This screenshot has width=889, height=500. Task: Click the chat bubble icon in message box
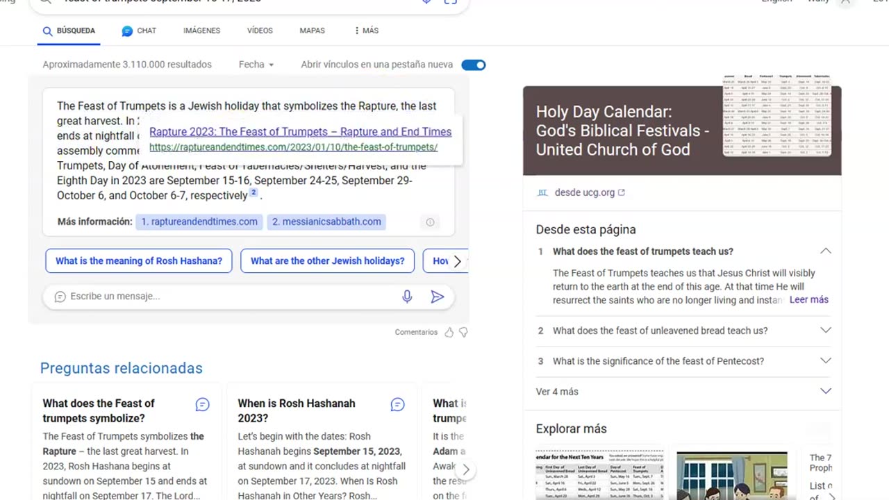[x=60, y=297]
